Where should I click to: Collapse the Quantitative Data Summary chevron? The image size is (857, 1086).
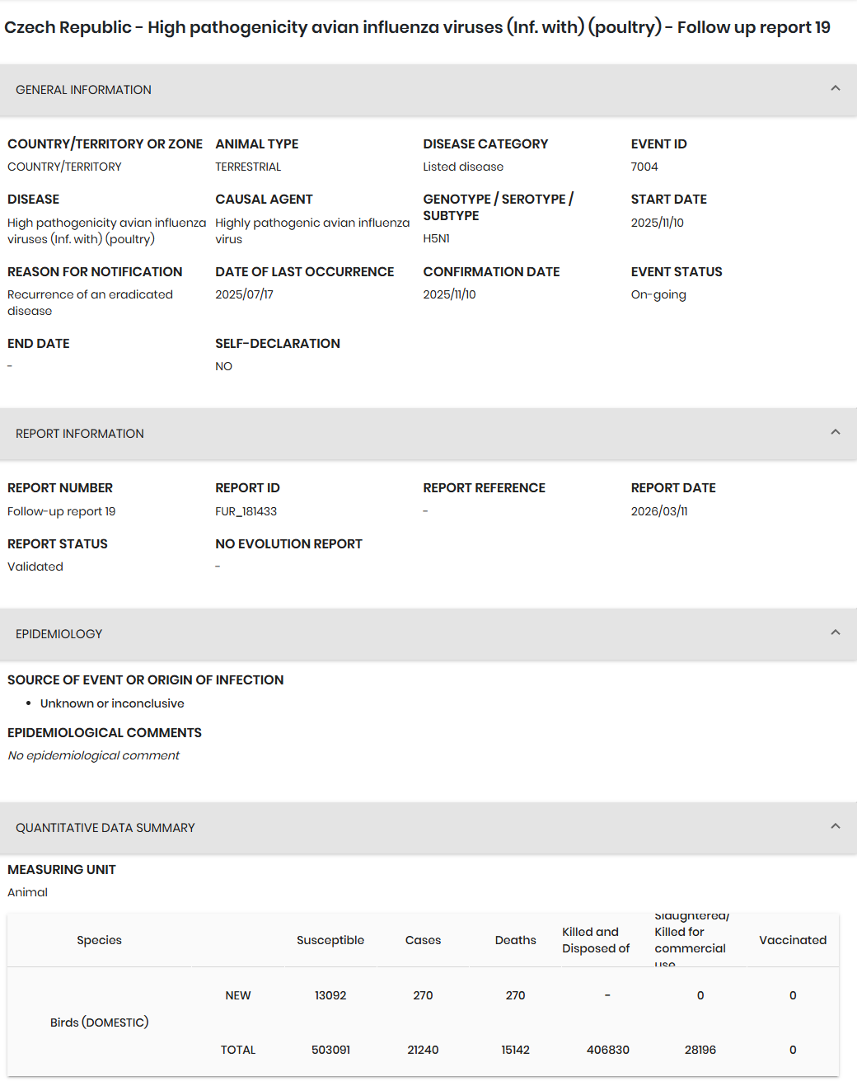pos(835,827)
